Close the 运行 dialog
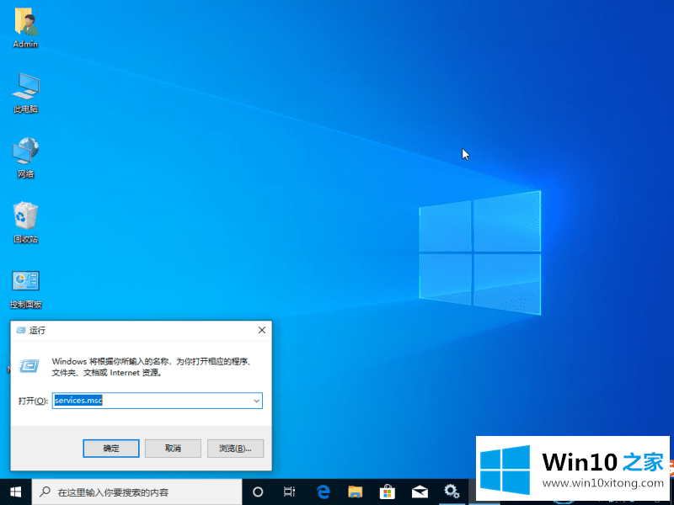This screenshot has width=674, height=505. coord(262,330)
